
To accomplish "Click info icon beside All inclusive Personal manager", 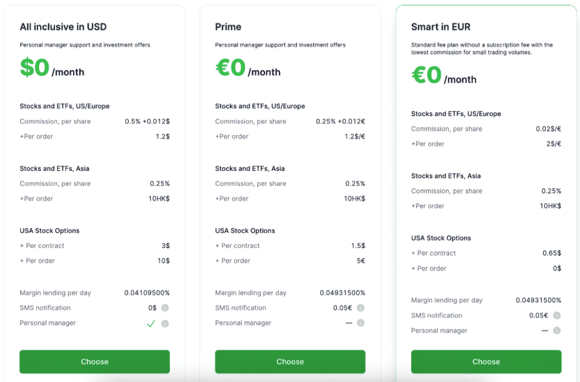I will (165, 324).
